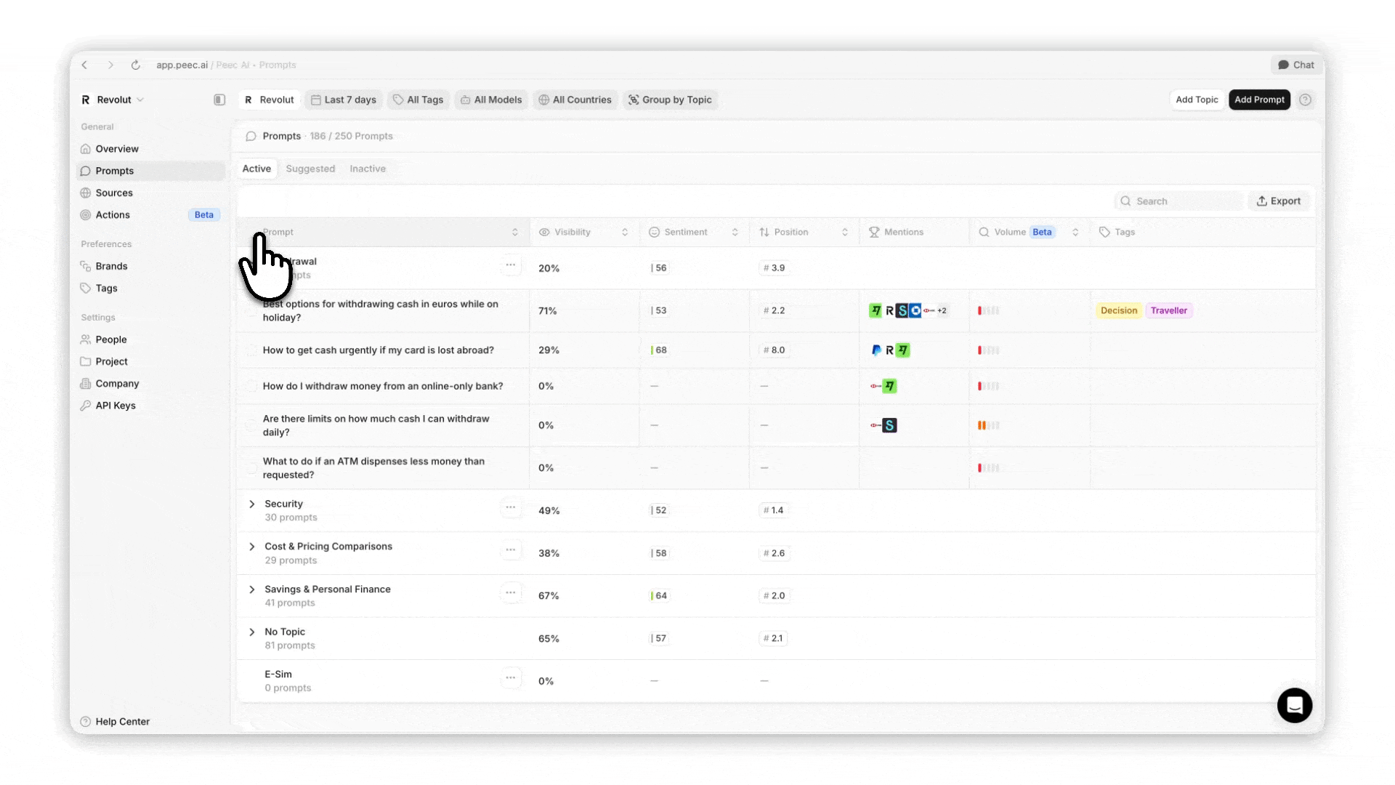
Task: Toggle the sidebar collapse control
Action: pyautogui.click(x=219, y=99)
